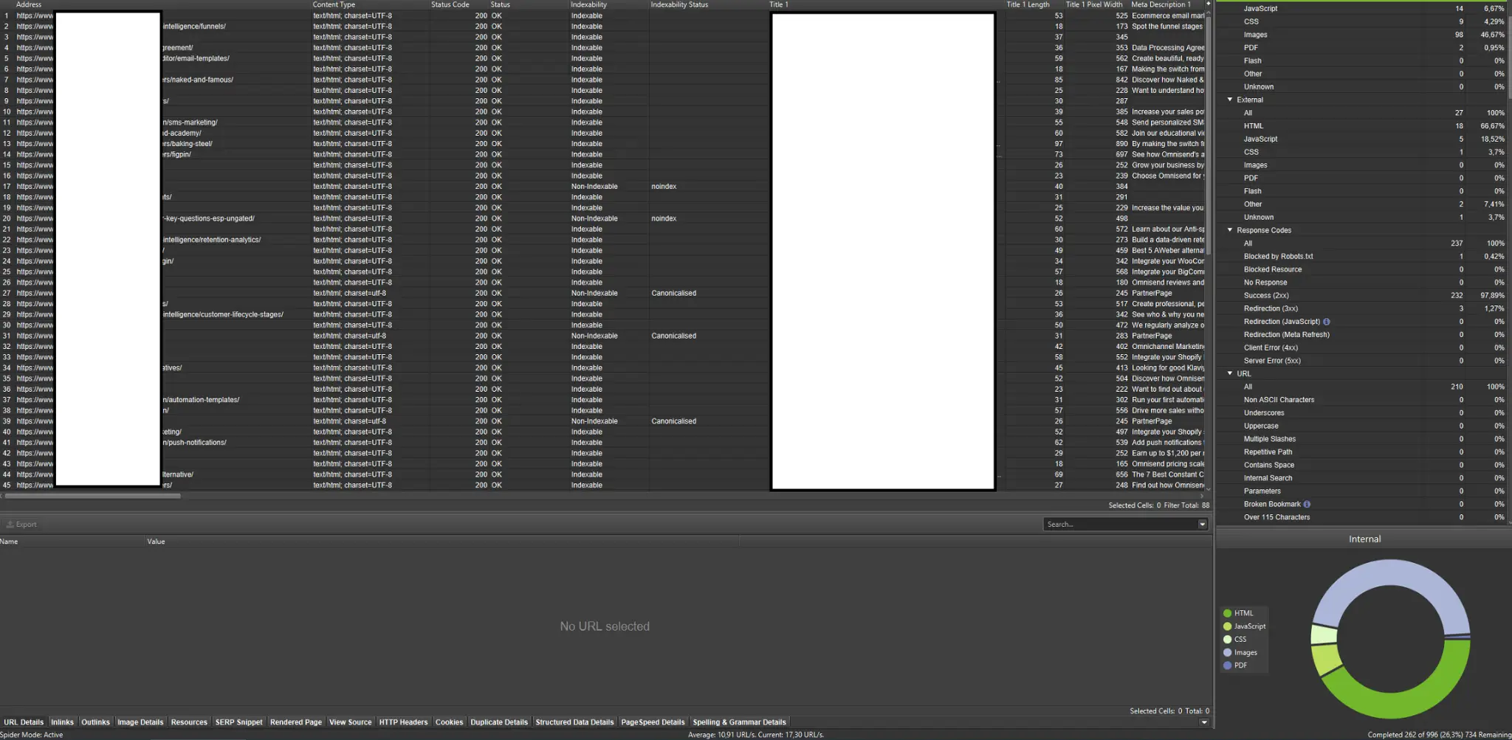Open the Outlinks tab
This screenshot has height=740, width=1512.
click(95, 722)
